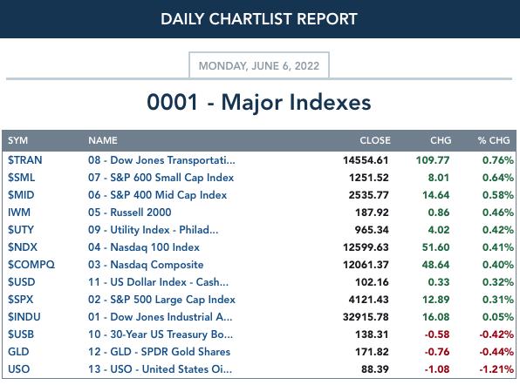Open 01 - Dow Jones Industrial link
The height and width of the screenshot is (385, 520).
pyautogui.click(x=161, y=317)
